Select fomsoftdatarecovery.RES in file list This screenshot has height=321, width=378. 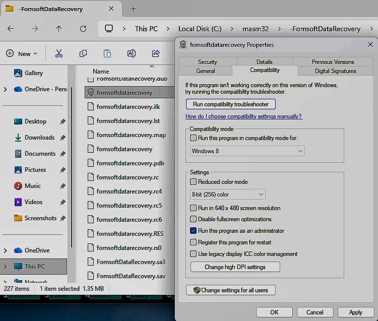tap(131, 233)
